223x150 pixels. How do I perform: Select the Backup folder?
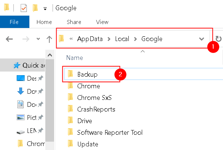(87, 74)
